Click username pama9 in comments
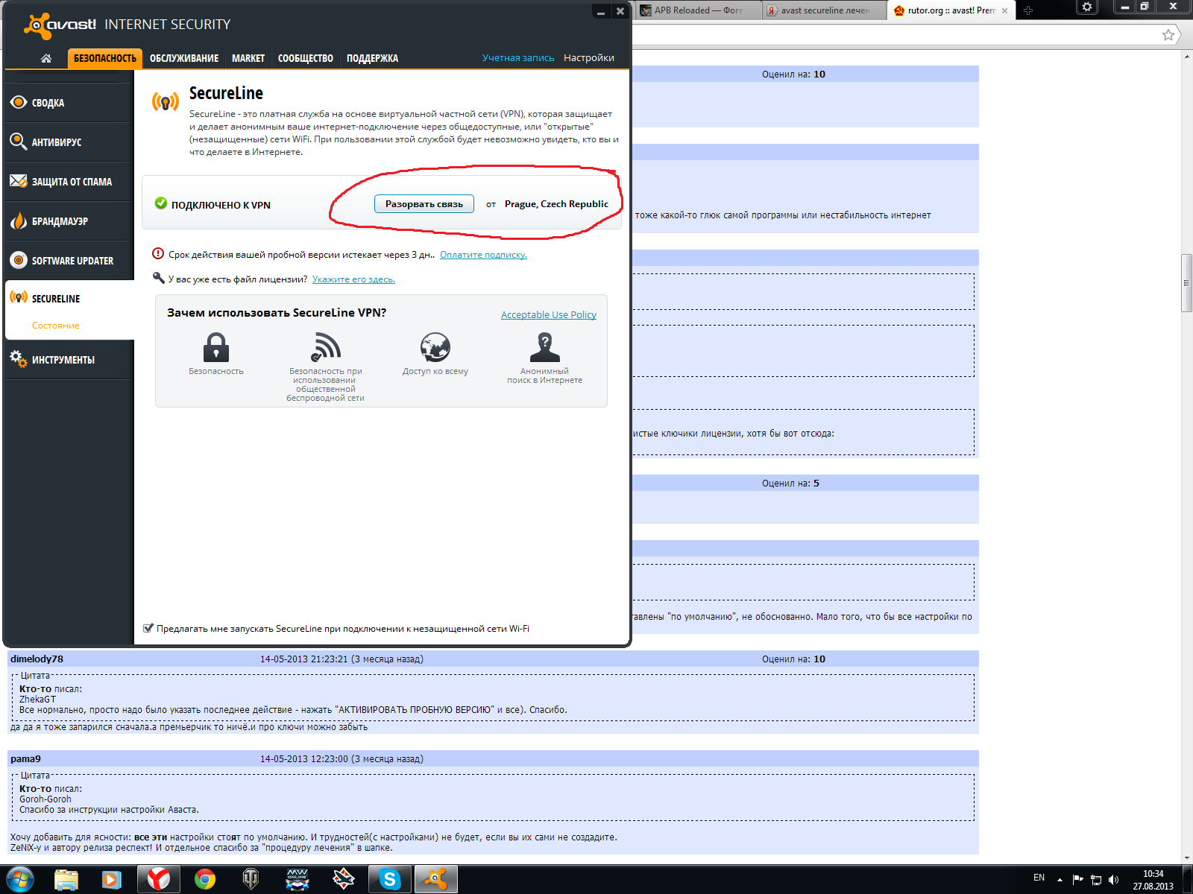This screenshot has width=1193, height=894. (x=25, y=758)
